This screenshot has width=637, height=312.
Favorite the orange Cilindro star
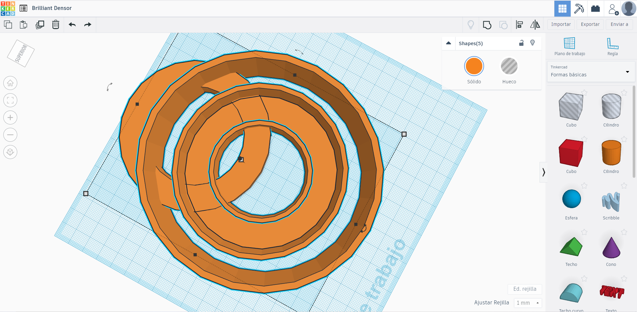coord(624,139)
